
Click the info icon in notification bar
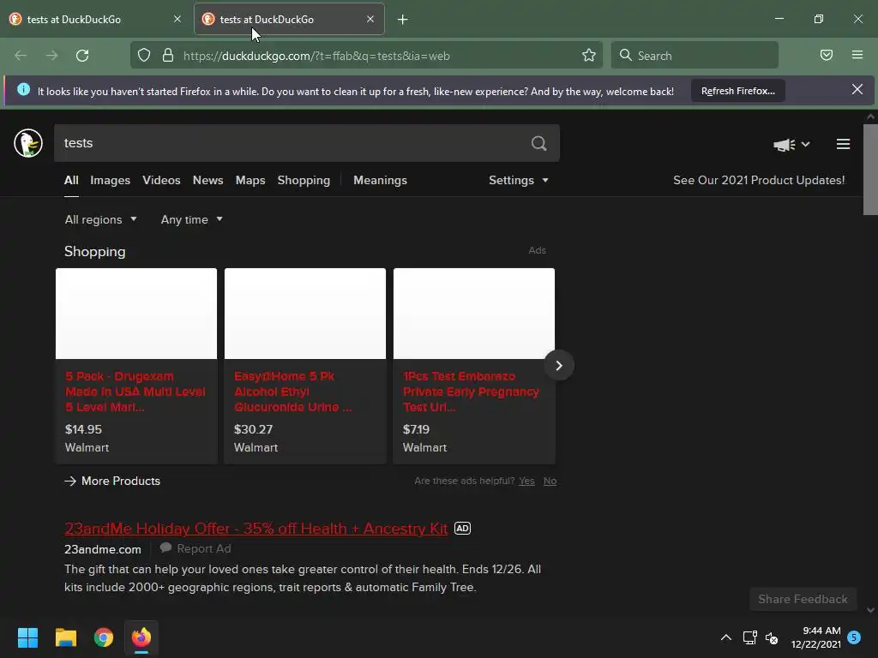23,89
